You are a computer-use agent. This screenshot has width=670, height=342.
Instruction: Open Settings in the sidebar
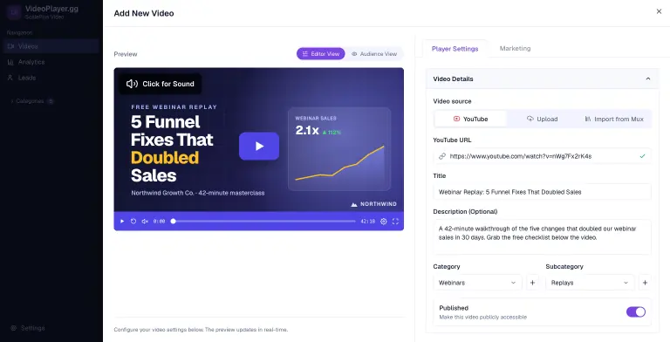coord(28,328)
